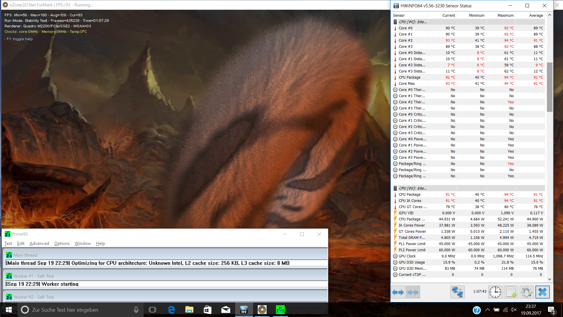Click HWiNFO expand layout arrows icon

[398, 292]
